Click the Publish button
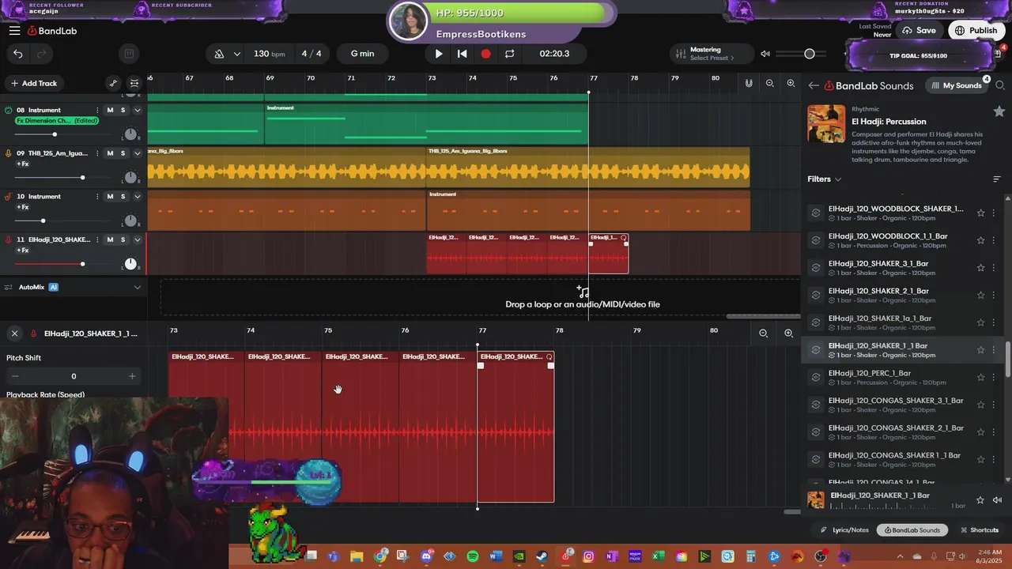This screenshot has width=1012, height=569. (x=976, y=31)
